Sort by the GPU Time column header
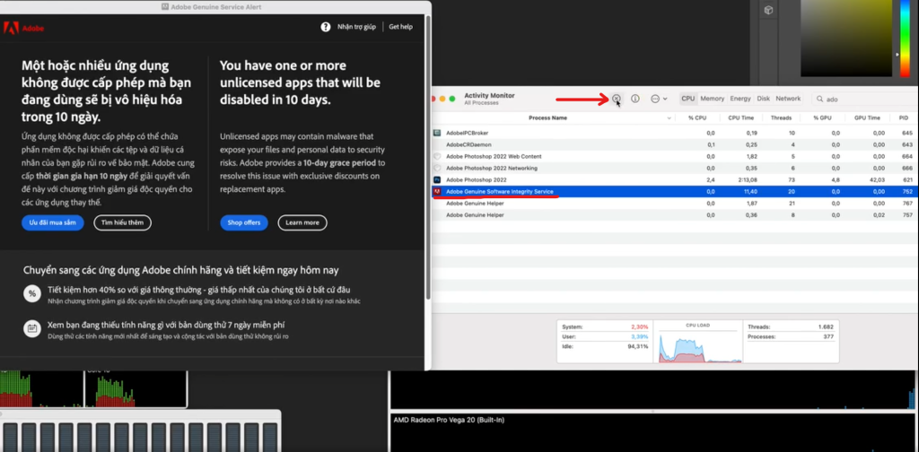The image size is (919, 452). (x=867, y=117)
